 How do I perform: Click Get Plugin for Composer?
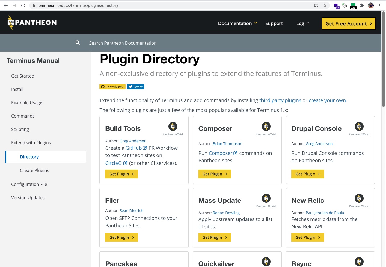point(215,174)
